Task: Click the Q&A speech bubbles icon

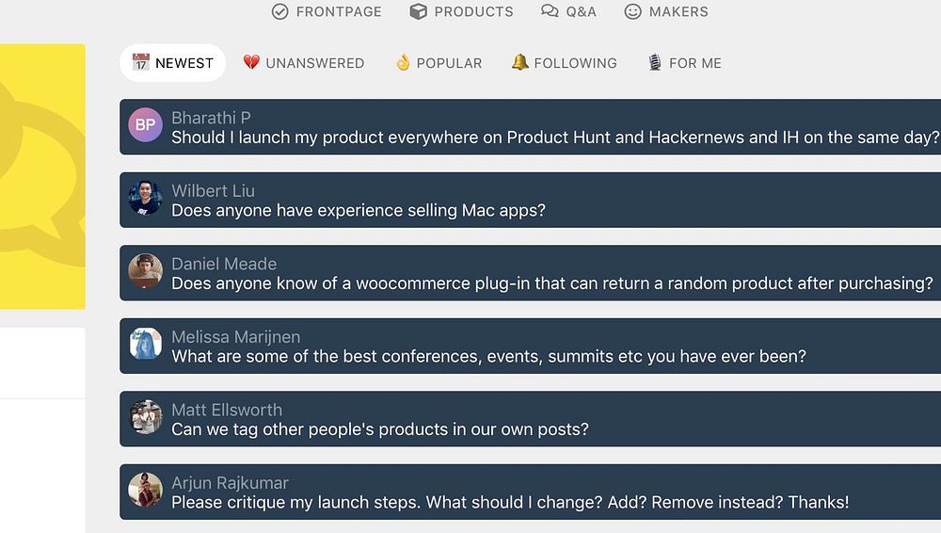Action: tap(550, 11)
